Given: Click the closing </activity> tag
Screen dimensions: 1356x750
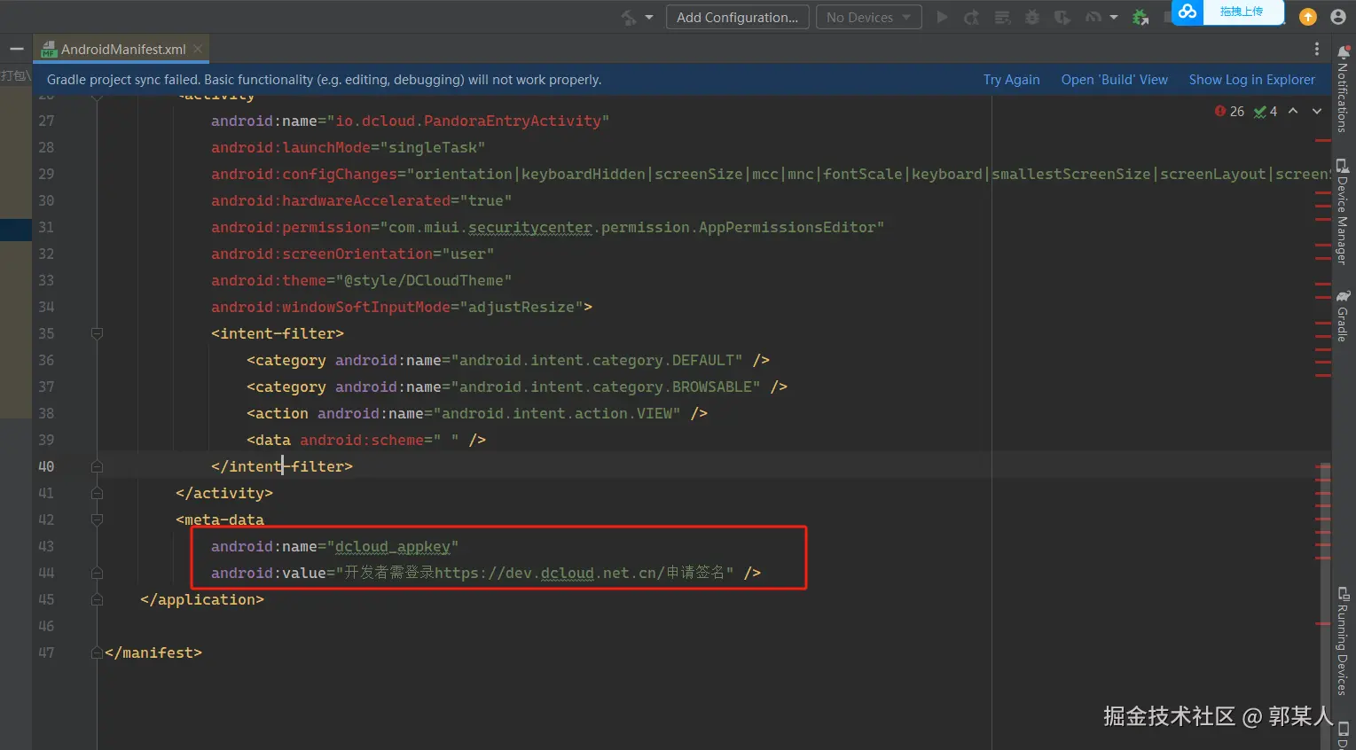Looking at the screenshot, I should point(224,493).
